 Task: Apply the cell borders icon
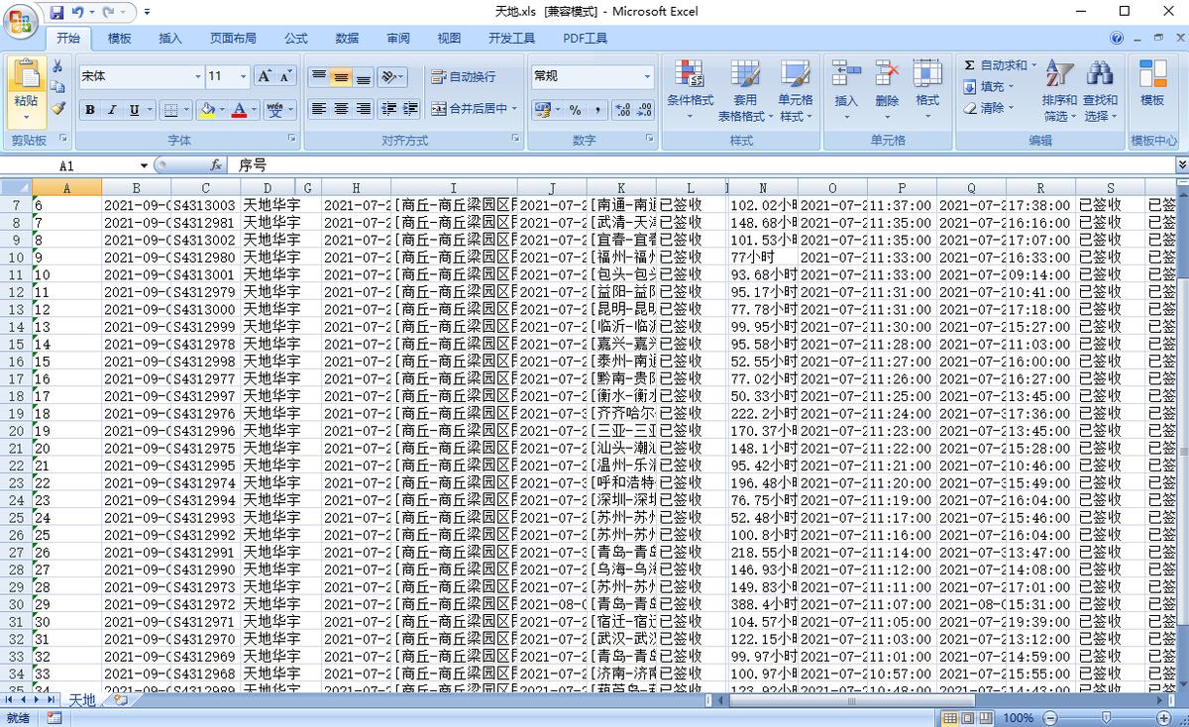(171, 110)
